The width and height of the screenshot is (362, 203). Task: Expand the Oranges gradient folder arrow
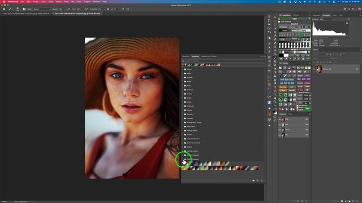pyautogui.click(x=183, y=90)
